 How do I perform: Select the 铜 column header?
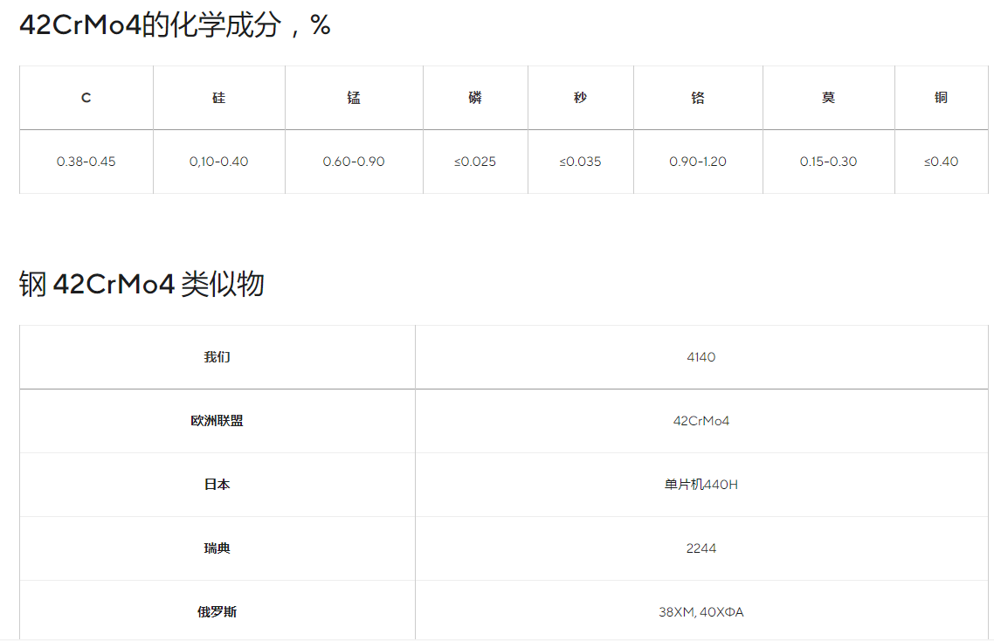(942, 97)
